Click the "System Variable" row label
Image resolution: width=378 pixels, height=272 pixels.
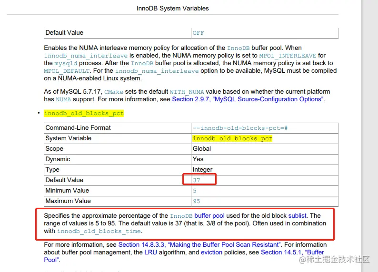68,138
